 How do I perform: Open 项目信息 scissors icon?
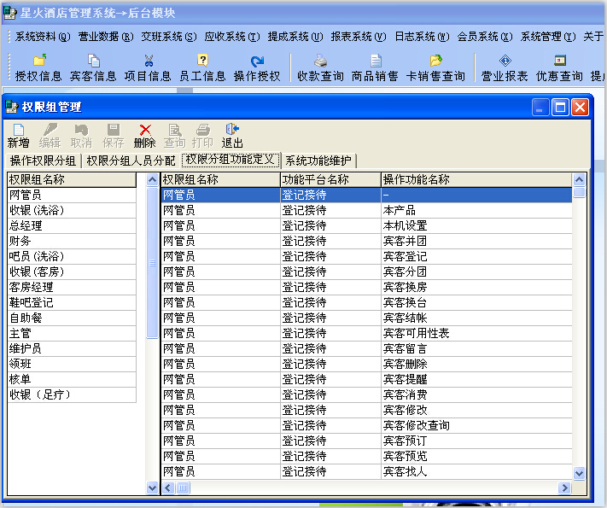click(149, 60)
